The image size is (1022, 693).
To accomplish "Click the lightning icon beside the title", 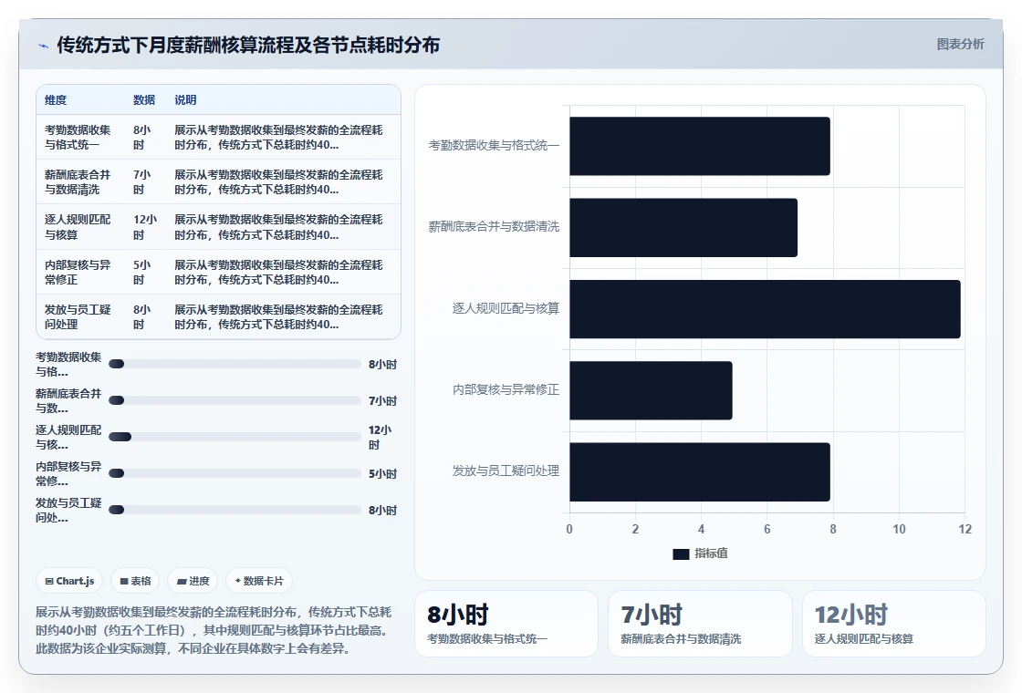I will click(44, 46).
